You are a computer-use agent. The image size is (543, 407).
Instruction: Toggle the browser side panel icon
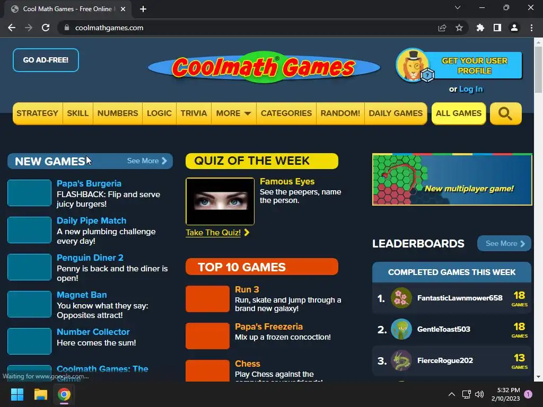click(497, 28)
